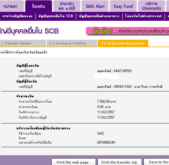
Task: Click the pink ตู๊ด ตู๊ด notification banner
Action: (x=127, y=31)
